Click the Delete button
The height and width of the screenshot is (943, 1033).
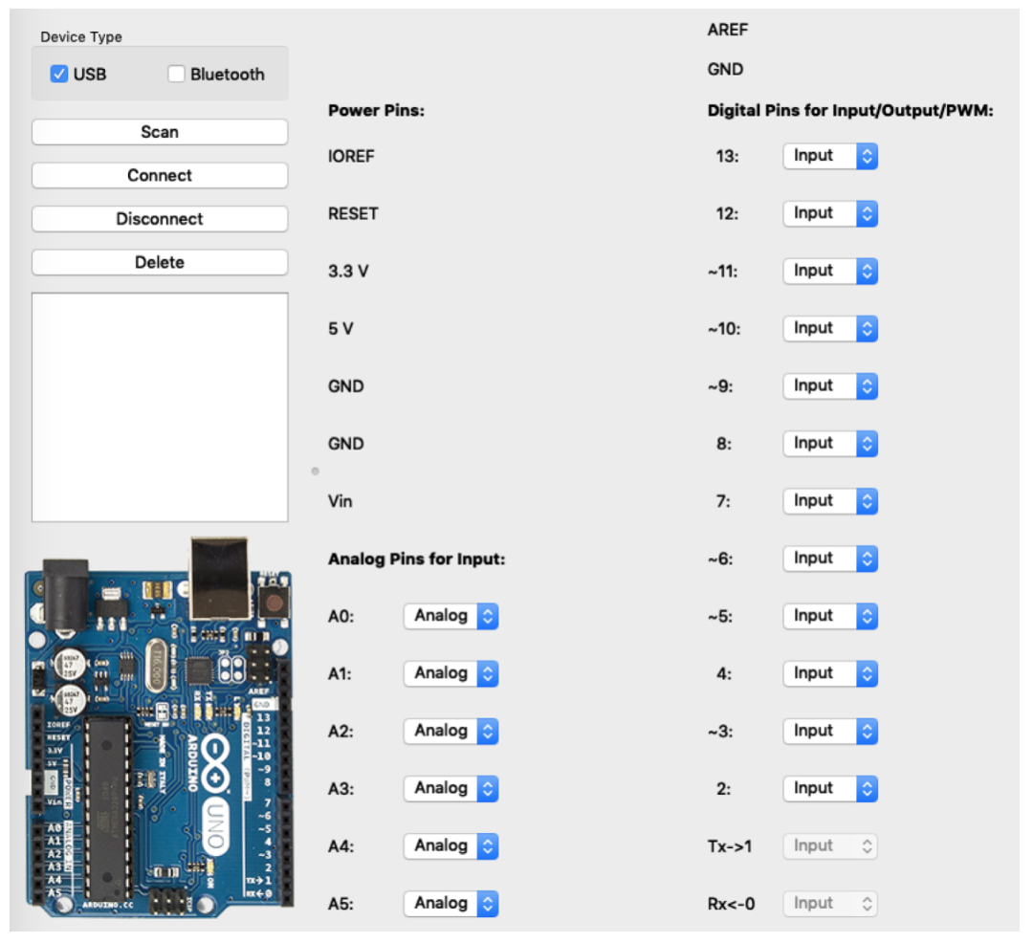point(160,262)
